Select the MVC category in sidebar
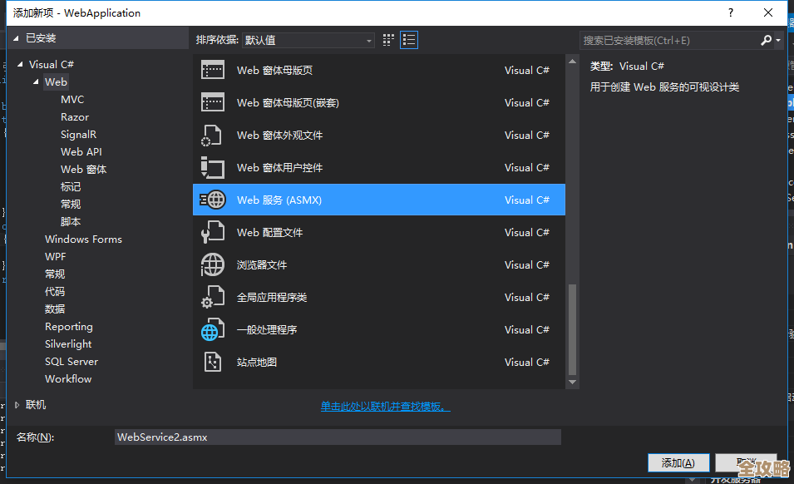This screenshot has height=484, width=794. (72, 99)
